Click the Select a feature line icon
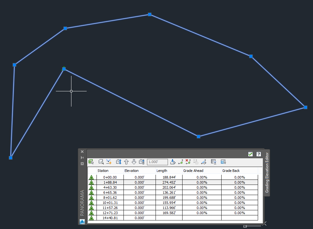 [x=91, y=162]
